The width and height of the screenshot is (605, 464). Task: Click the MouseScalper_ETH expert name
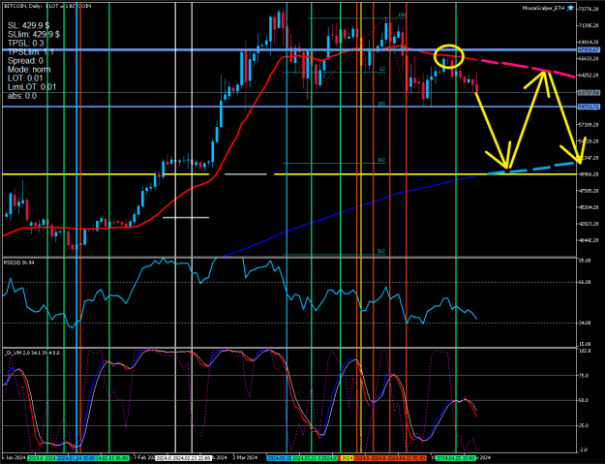(x=544, y=8)
